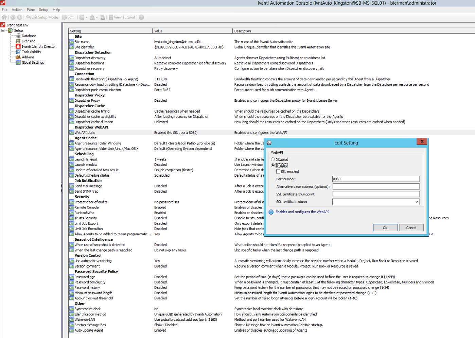Open the dropdown arrow beside the list view icon
475x338 pixels.
(x=87, y=17)
